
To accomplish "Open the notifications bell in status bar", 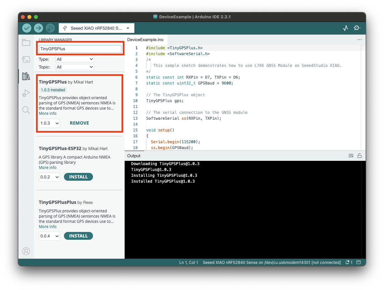I will [x=349, y=262].
